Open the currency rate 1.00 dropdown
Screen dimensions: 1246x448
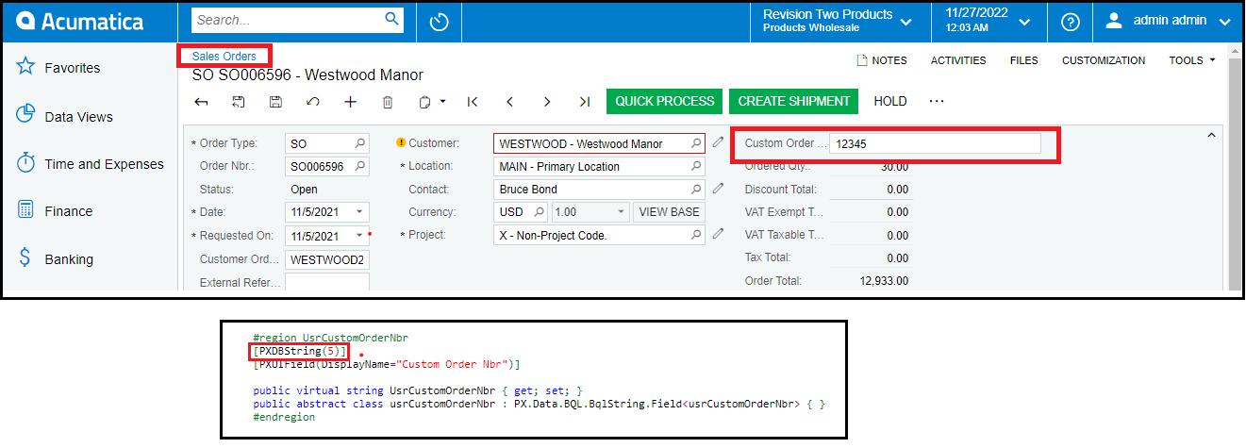point(621,212)
